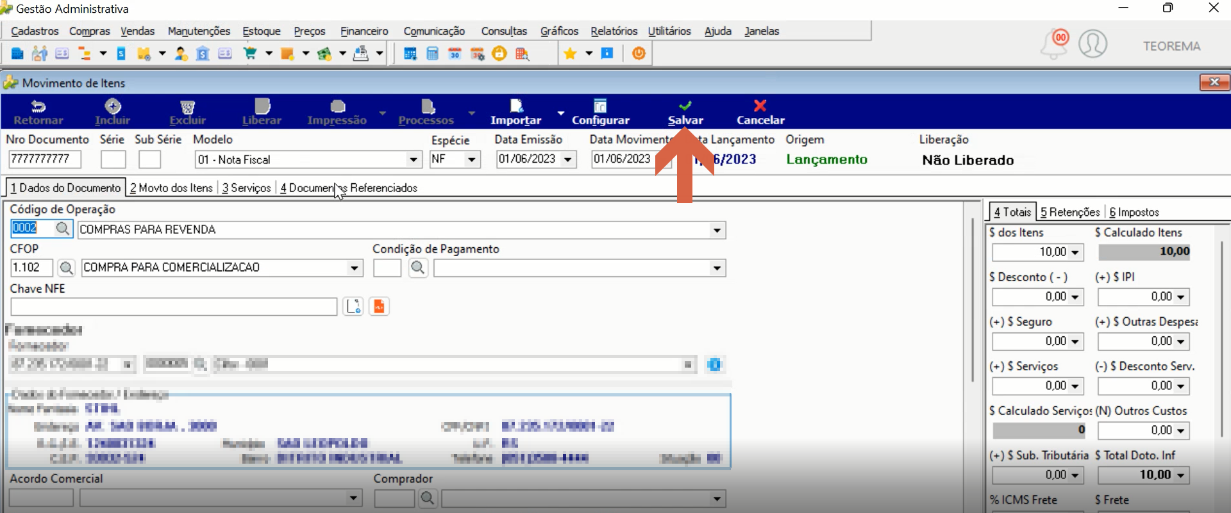Viewport: 1231px width, 513px height.
Task: Click the Importar button
Action: click(x=515, y=112)
